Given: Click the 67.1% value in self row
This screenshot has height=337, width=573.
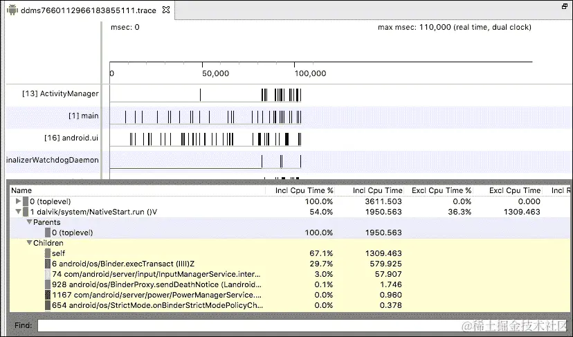Looking at the screenshot, I should [321, 253].
